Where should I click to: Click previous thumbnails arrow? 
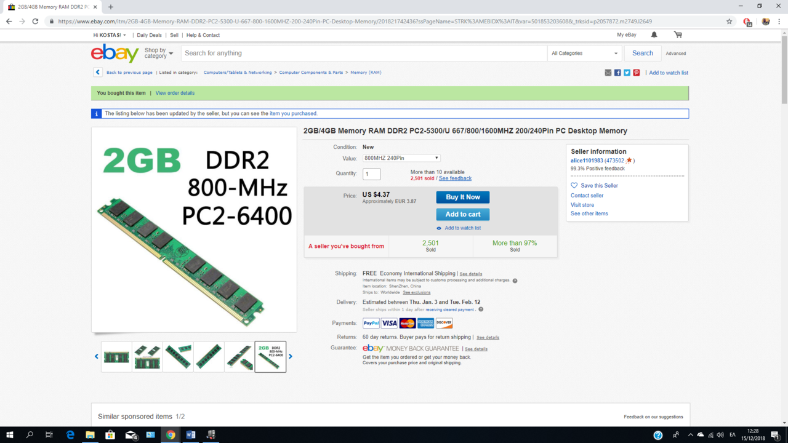point(96,356)
